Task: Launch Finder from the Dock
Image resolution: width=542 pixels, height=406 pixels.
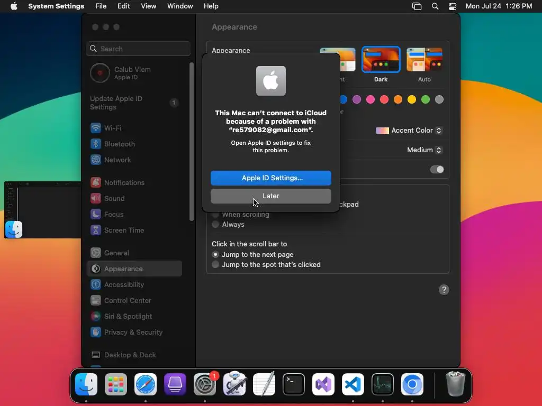Action: tap(86, 384)
